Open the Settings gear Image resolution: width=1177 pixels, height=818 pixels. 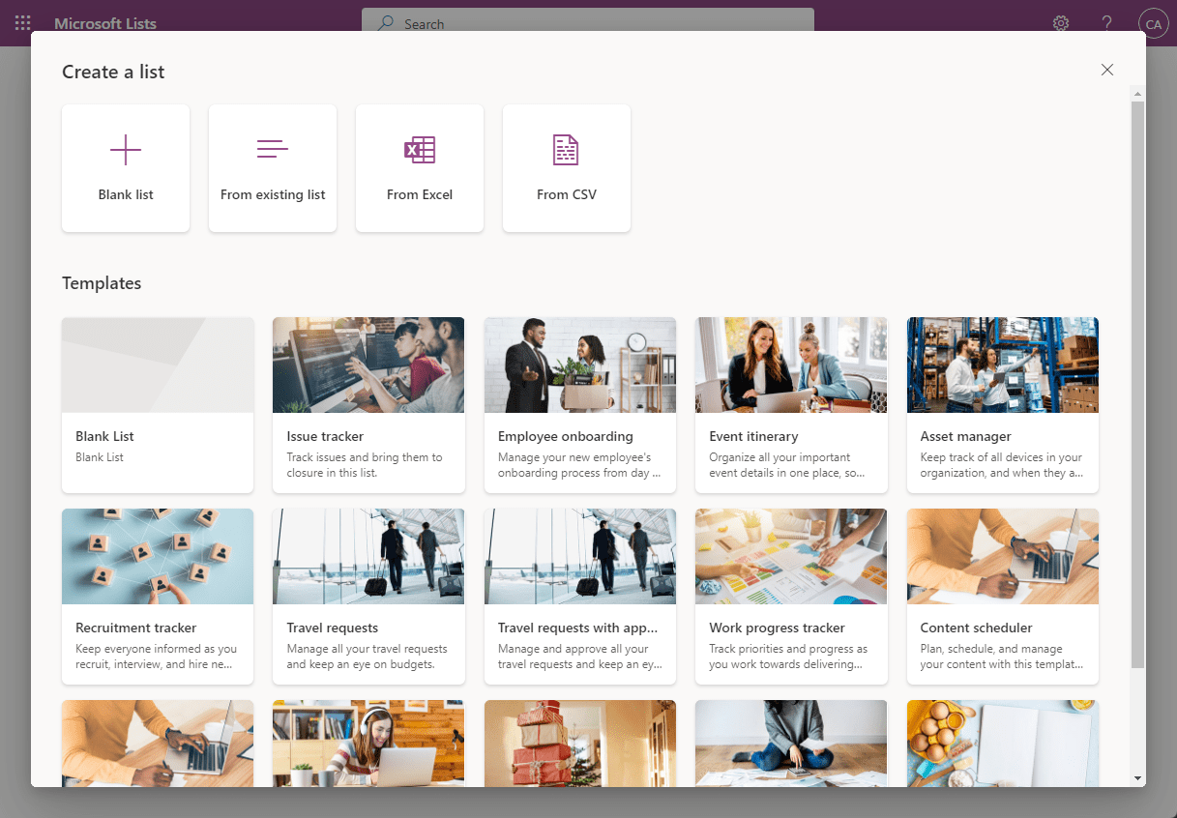pos(1061,23)
